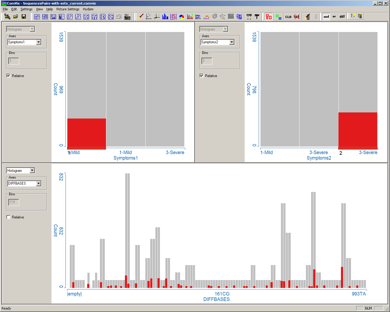Click the crossed-out 'last' toolbar icon
The image size is (390, 312).
click(x=297, y=17)
